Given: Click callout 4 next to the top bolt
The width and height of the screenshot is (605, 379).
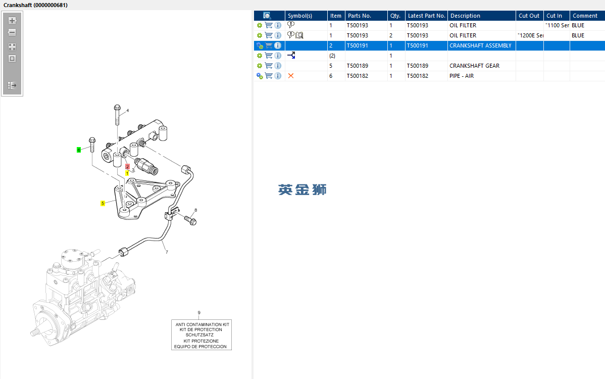Looking at the screenshot, I should coord(128,110).
